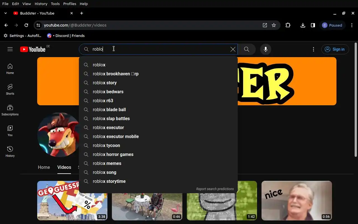Open browser extensions puzzle icon
This screenshot has height=224, width=358.
pyautogui.click(x=288, y=25)
